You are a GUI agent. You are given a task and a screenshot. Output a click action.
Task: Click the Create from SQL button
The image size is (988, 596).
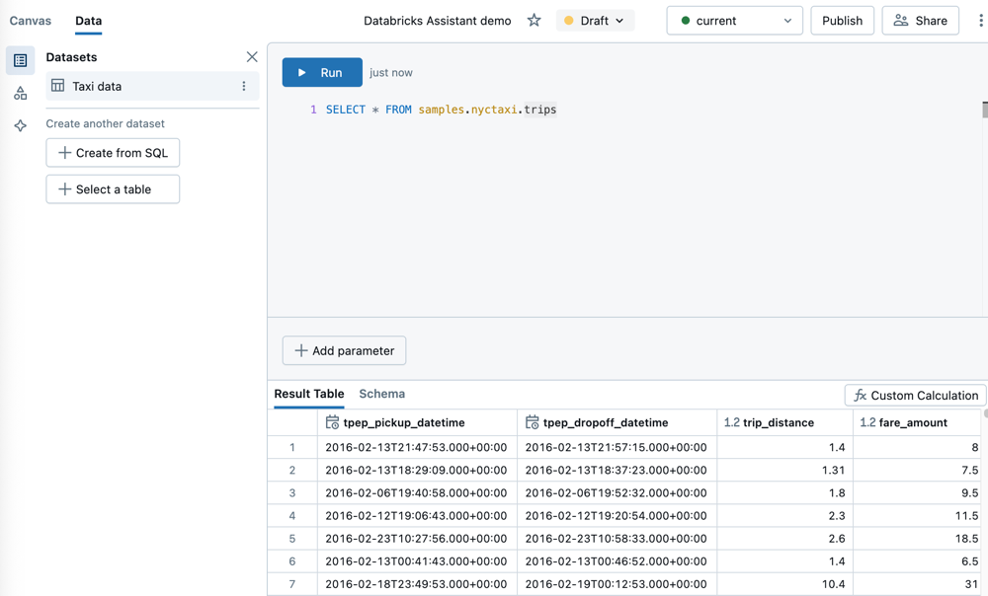point(112,153)
